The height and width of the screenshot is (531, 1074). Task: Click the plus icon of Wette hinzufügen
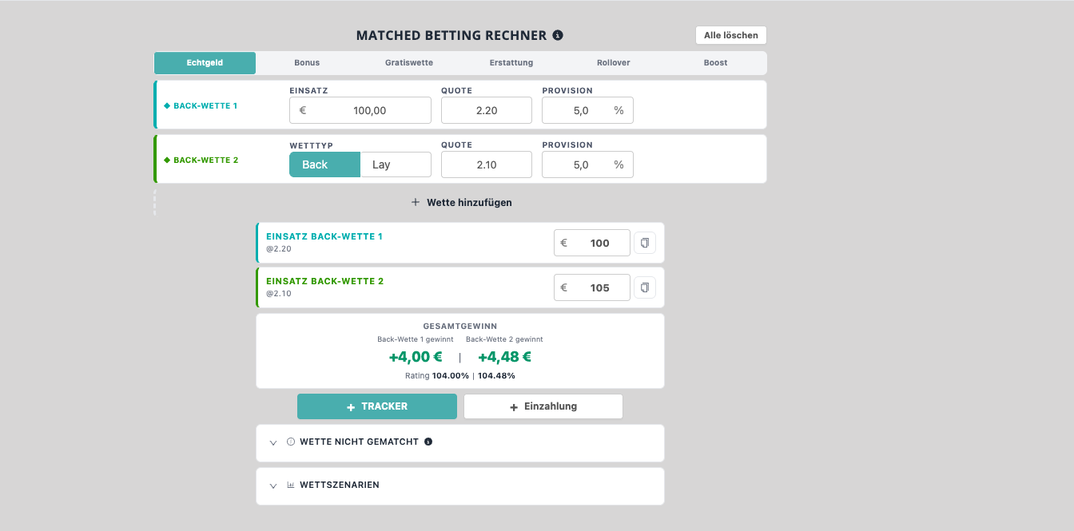(x=416, y=202)
